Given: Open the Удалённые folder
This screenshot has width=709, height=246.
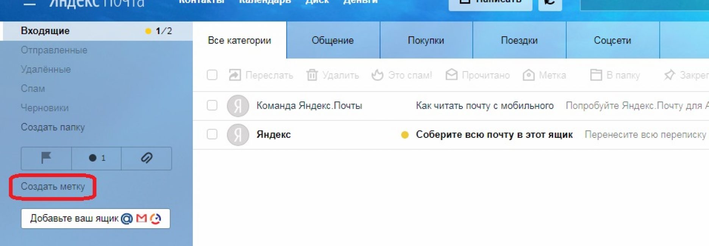Looking at the screenshot, I should pyautogui.click(x=46, y=69).
